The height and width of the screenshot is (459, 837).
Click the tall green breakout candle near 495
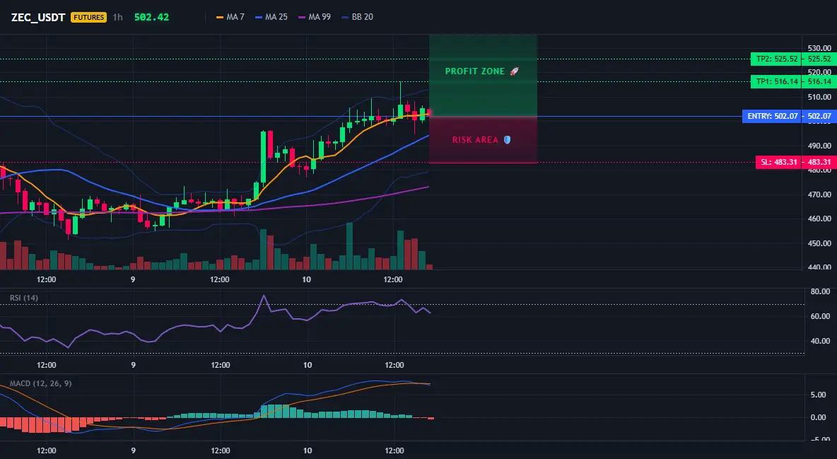coord(263,157)
